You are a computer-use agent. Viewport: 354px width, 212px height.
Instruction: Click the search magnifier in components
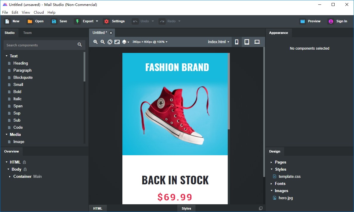[79, 45]
